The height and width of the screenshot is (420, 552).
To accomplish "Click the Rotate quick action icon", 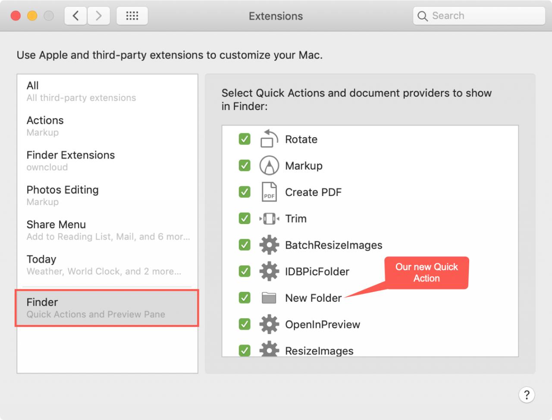I will (x=269, y=139).
